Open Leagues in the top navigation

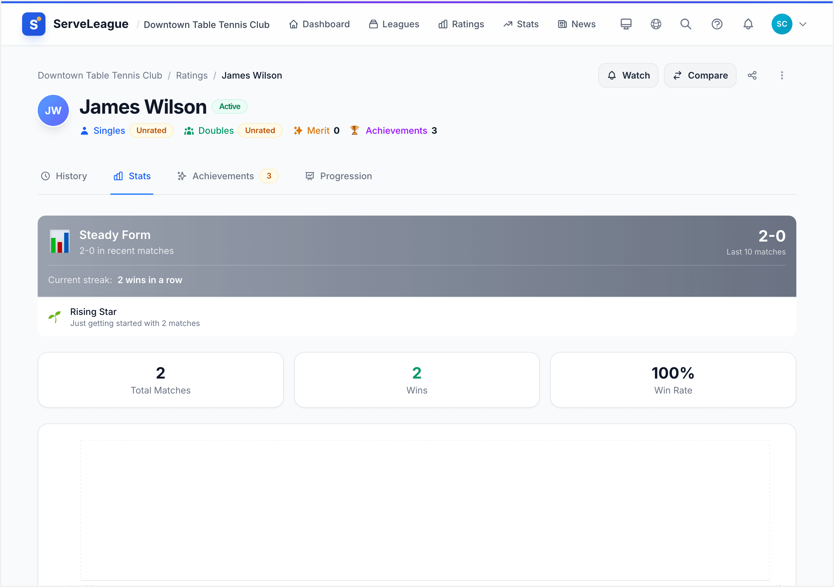394,24
